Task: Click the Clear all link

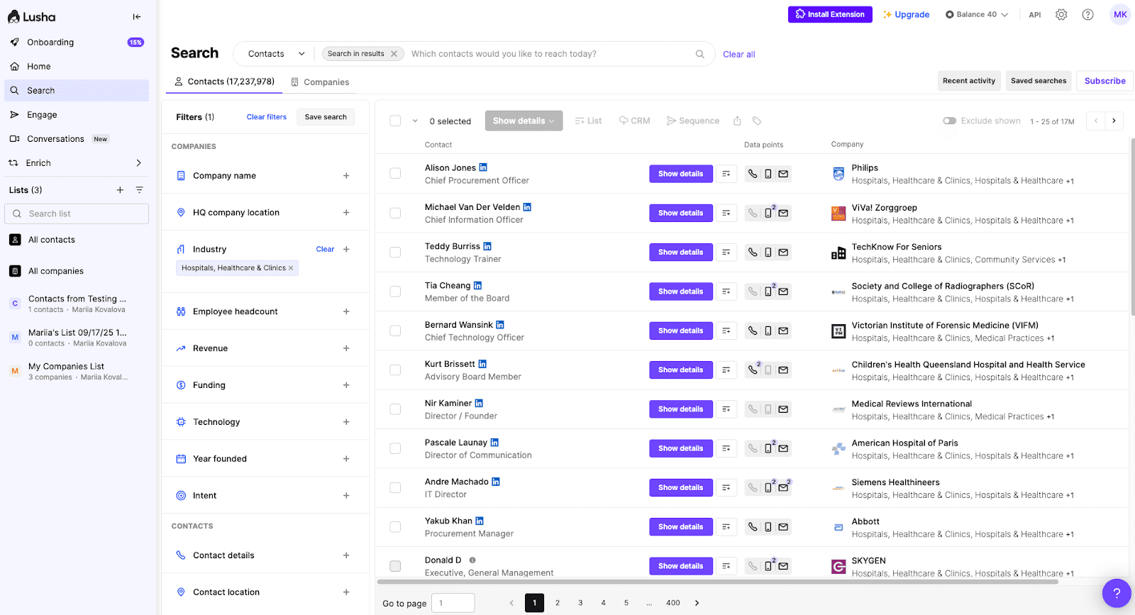Action: pos(738,55)
